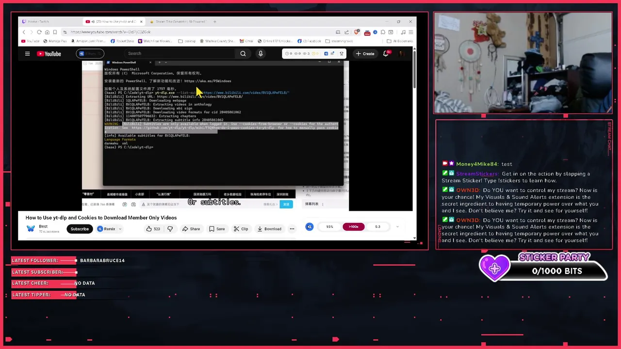This screenshot has height=349, width=621.
Task: Click the Remix button
Action: click(106, 229)
